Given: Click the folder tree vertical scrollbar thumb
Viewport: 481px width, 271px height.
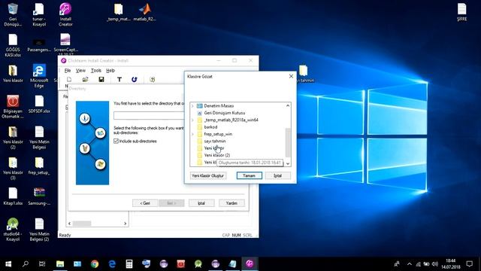Looking at the screenshot, I should [288, 142].
